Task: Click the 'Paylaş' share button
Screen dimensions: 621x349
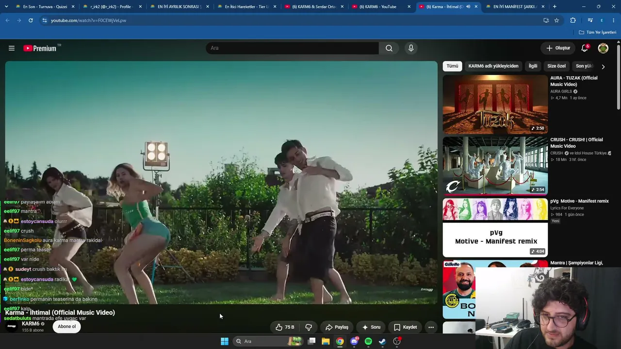Action: point(337,327)
